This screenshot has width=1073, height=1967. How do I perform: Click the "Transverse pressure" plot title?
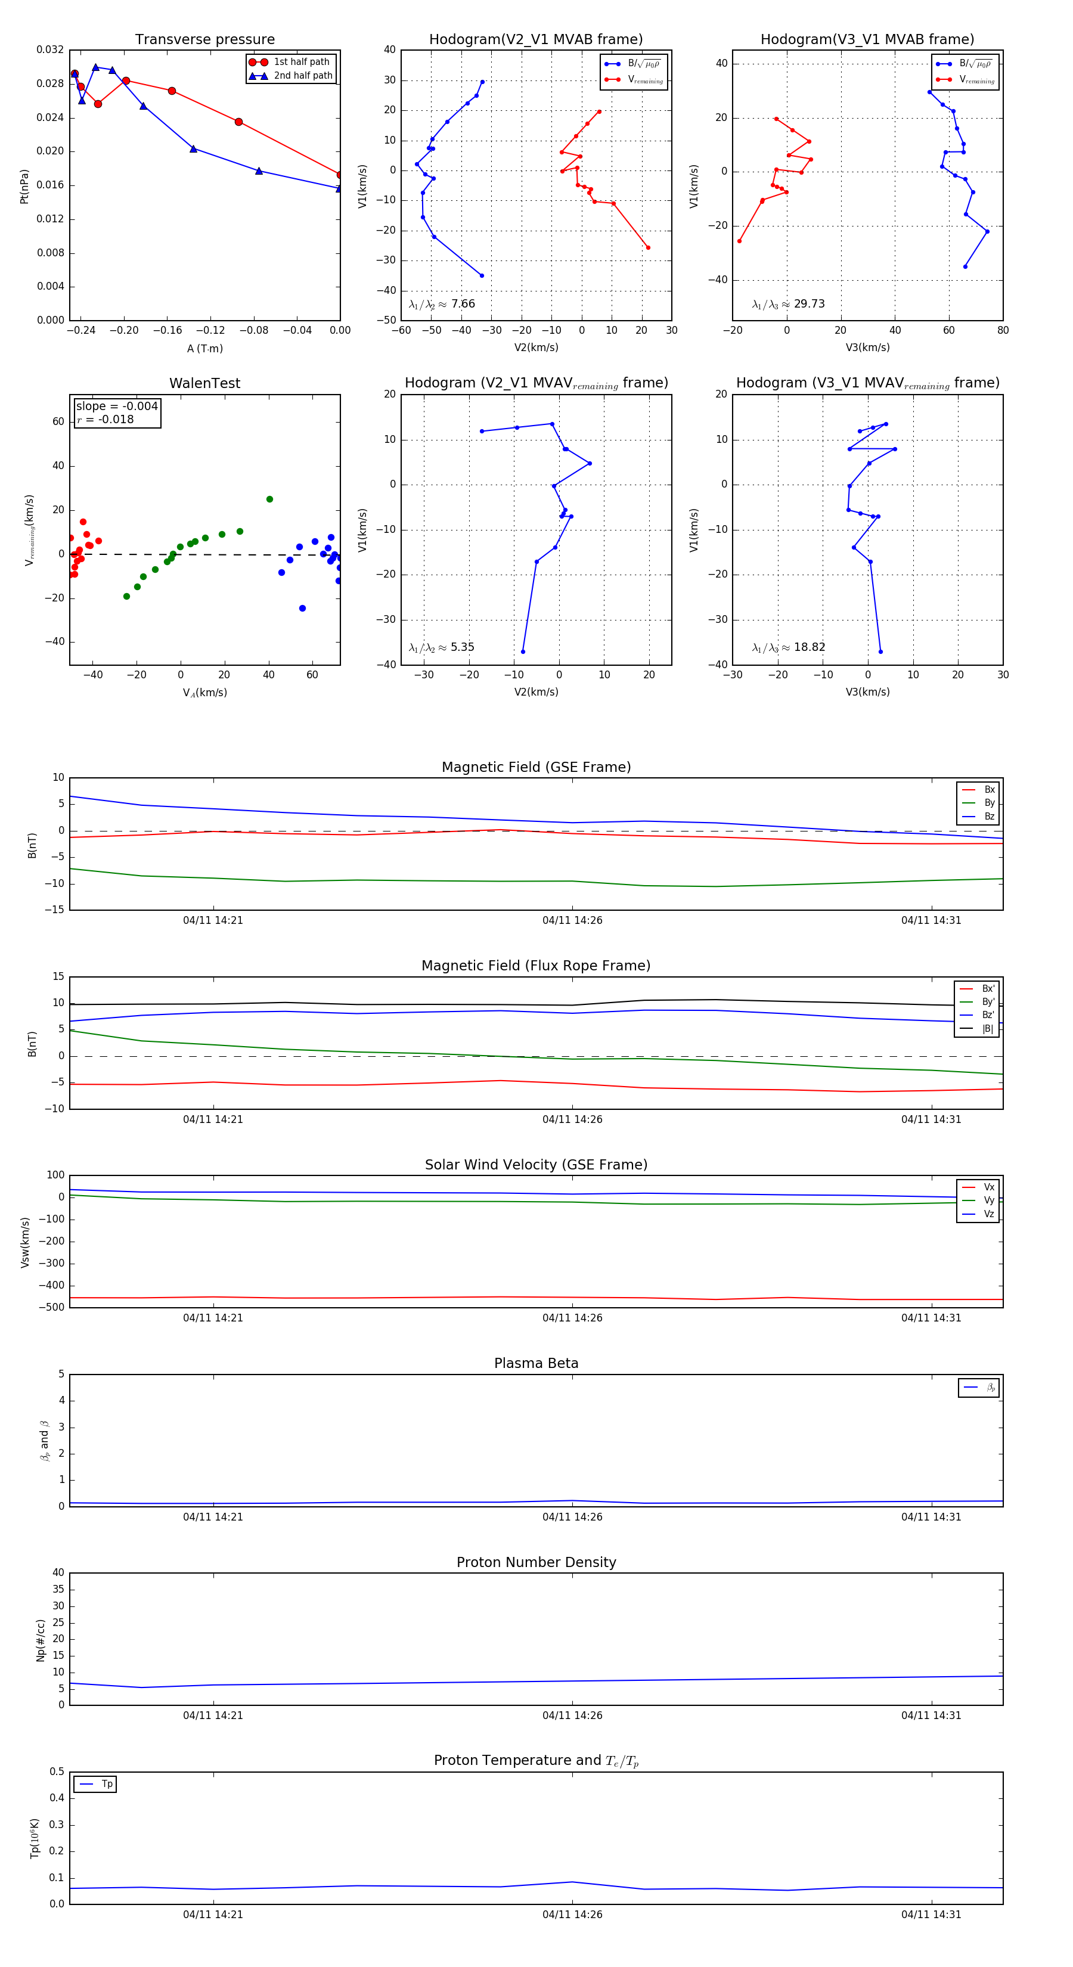204,40
